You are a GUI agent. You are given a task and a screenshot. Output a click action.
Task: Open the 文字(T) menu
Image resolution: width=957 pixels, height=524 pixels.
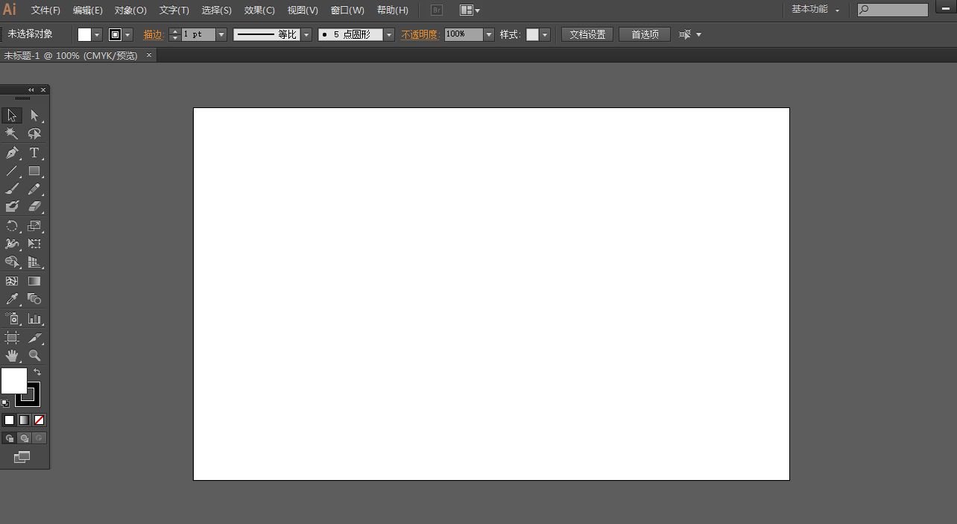[x=174, y=10]
